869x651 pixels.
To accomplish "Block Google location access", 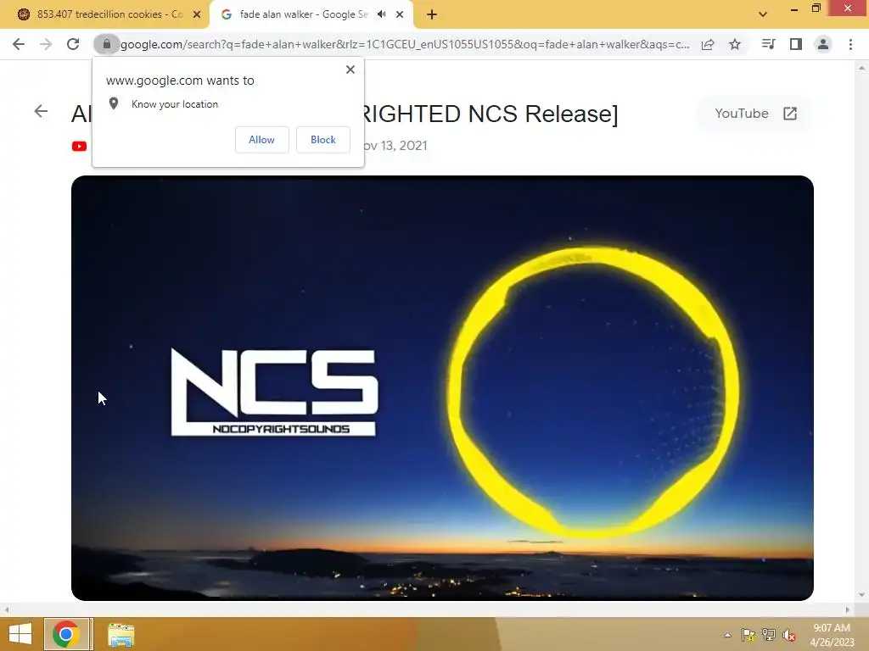I will coord(323,140).
